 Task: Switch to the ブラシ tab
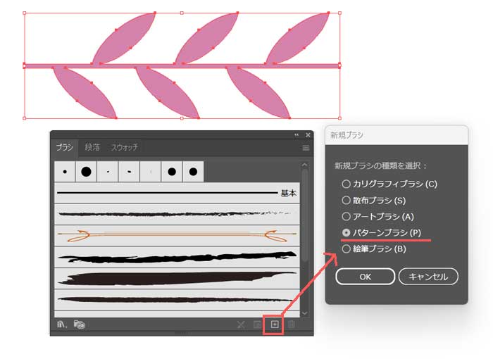65,147
